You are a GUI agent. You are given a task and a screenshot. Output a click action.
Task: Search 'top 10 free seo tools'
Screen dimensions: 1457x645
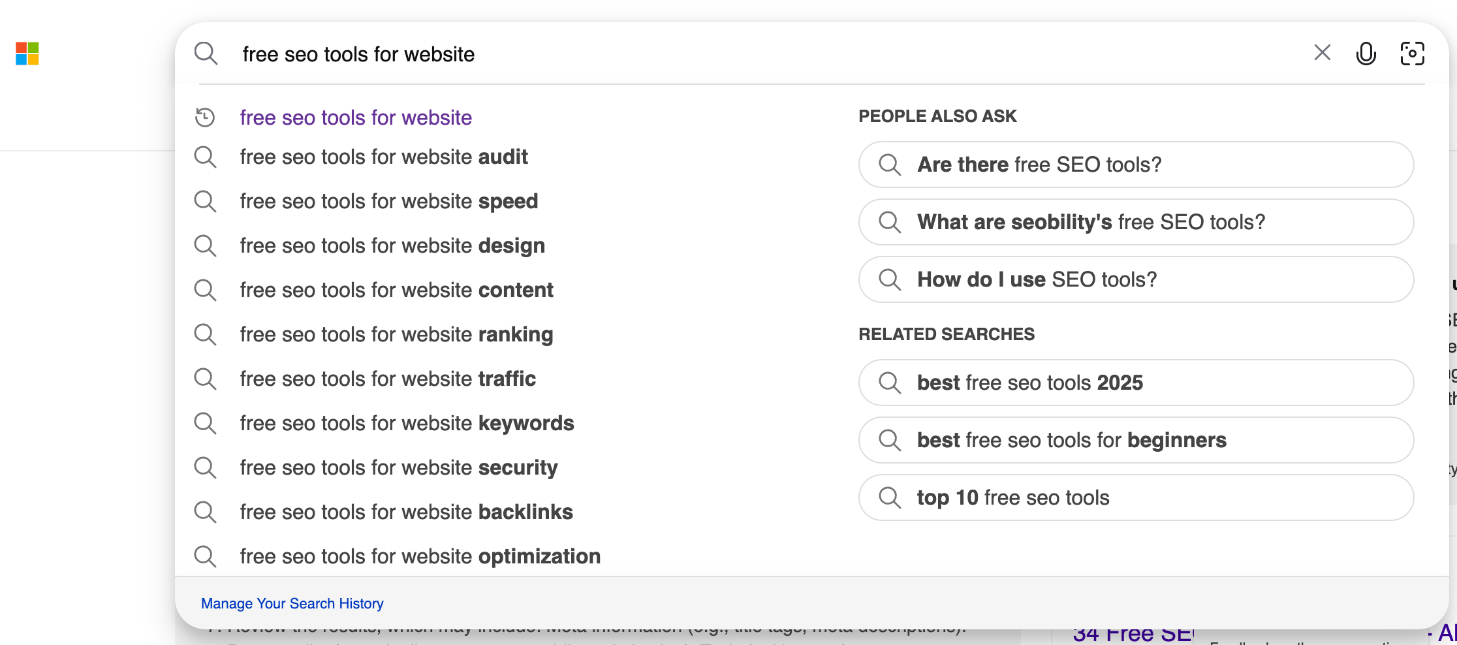[1136, 497]
